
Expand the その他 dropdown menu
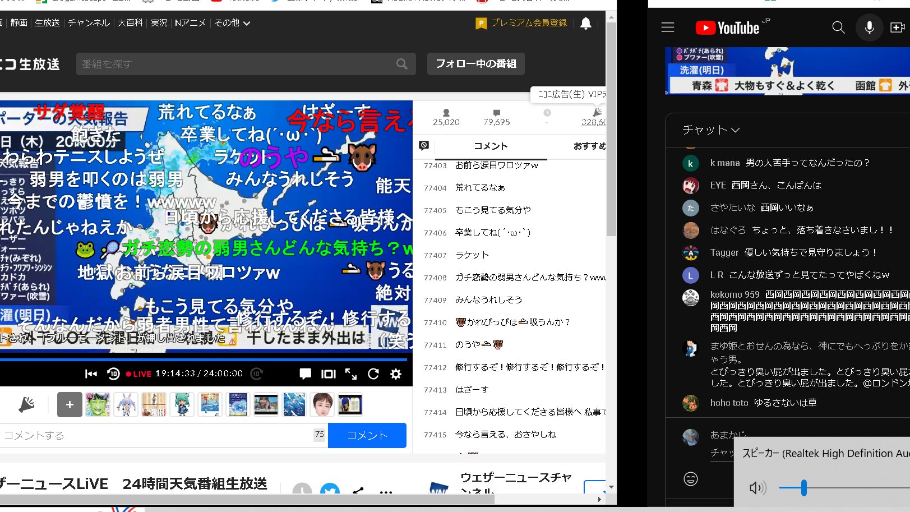[232, 23]
